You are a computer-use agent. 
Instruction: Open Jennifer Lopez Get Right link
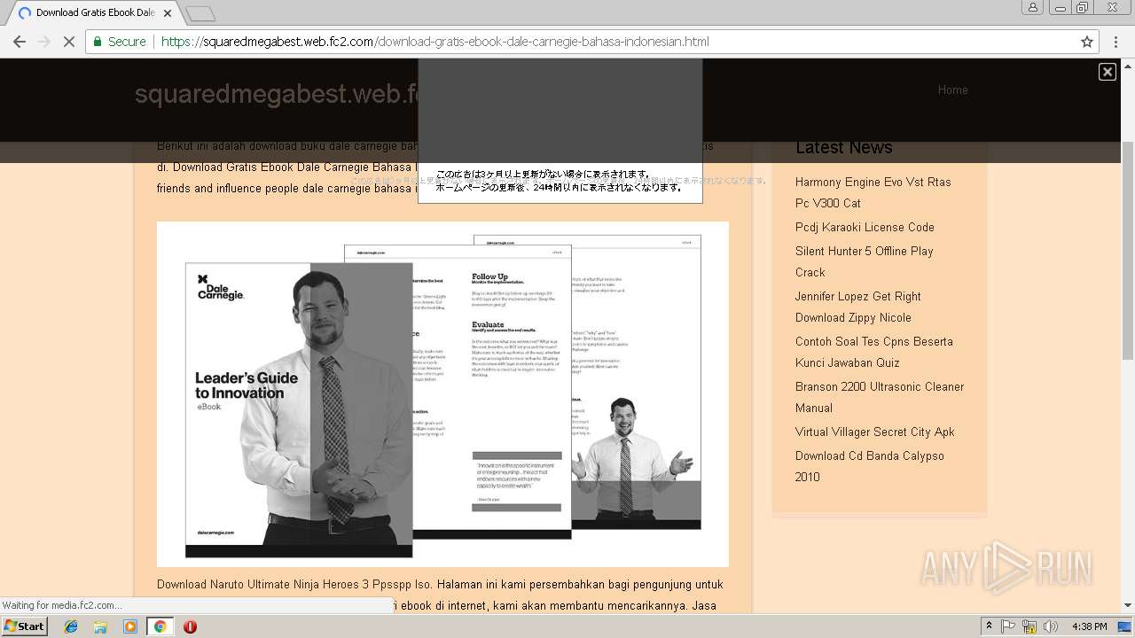tap(858, 307)
